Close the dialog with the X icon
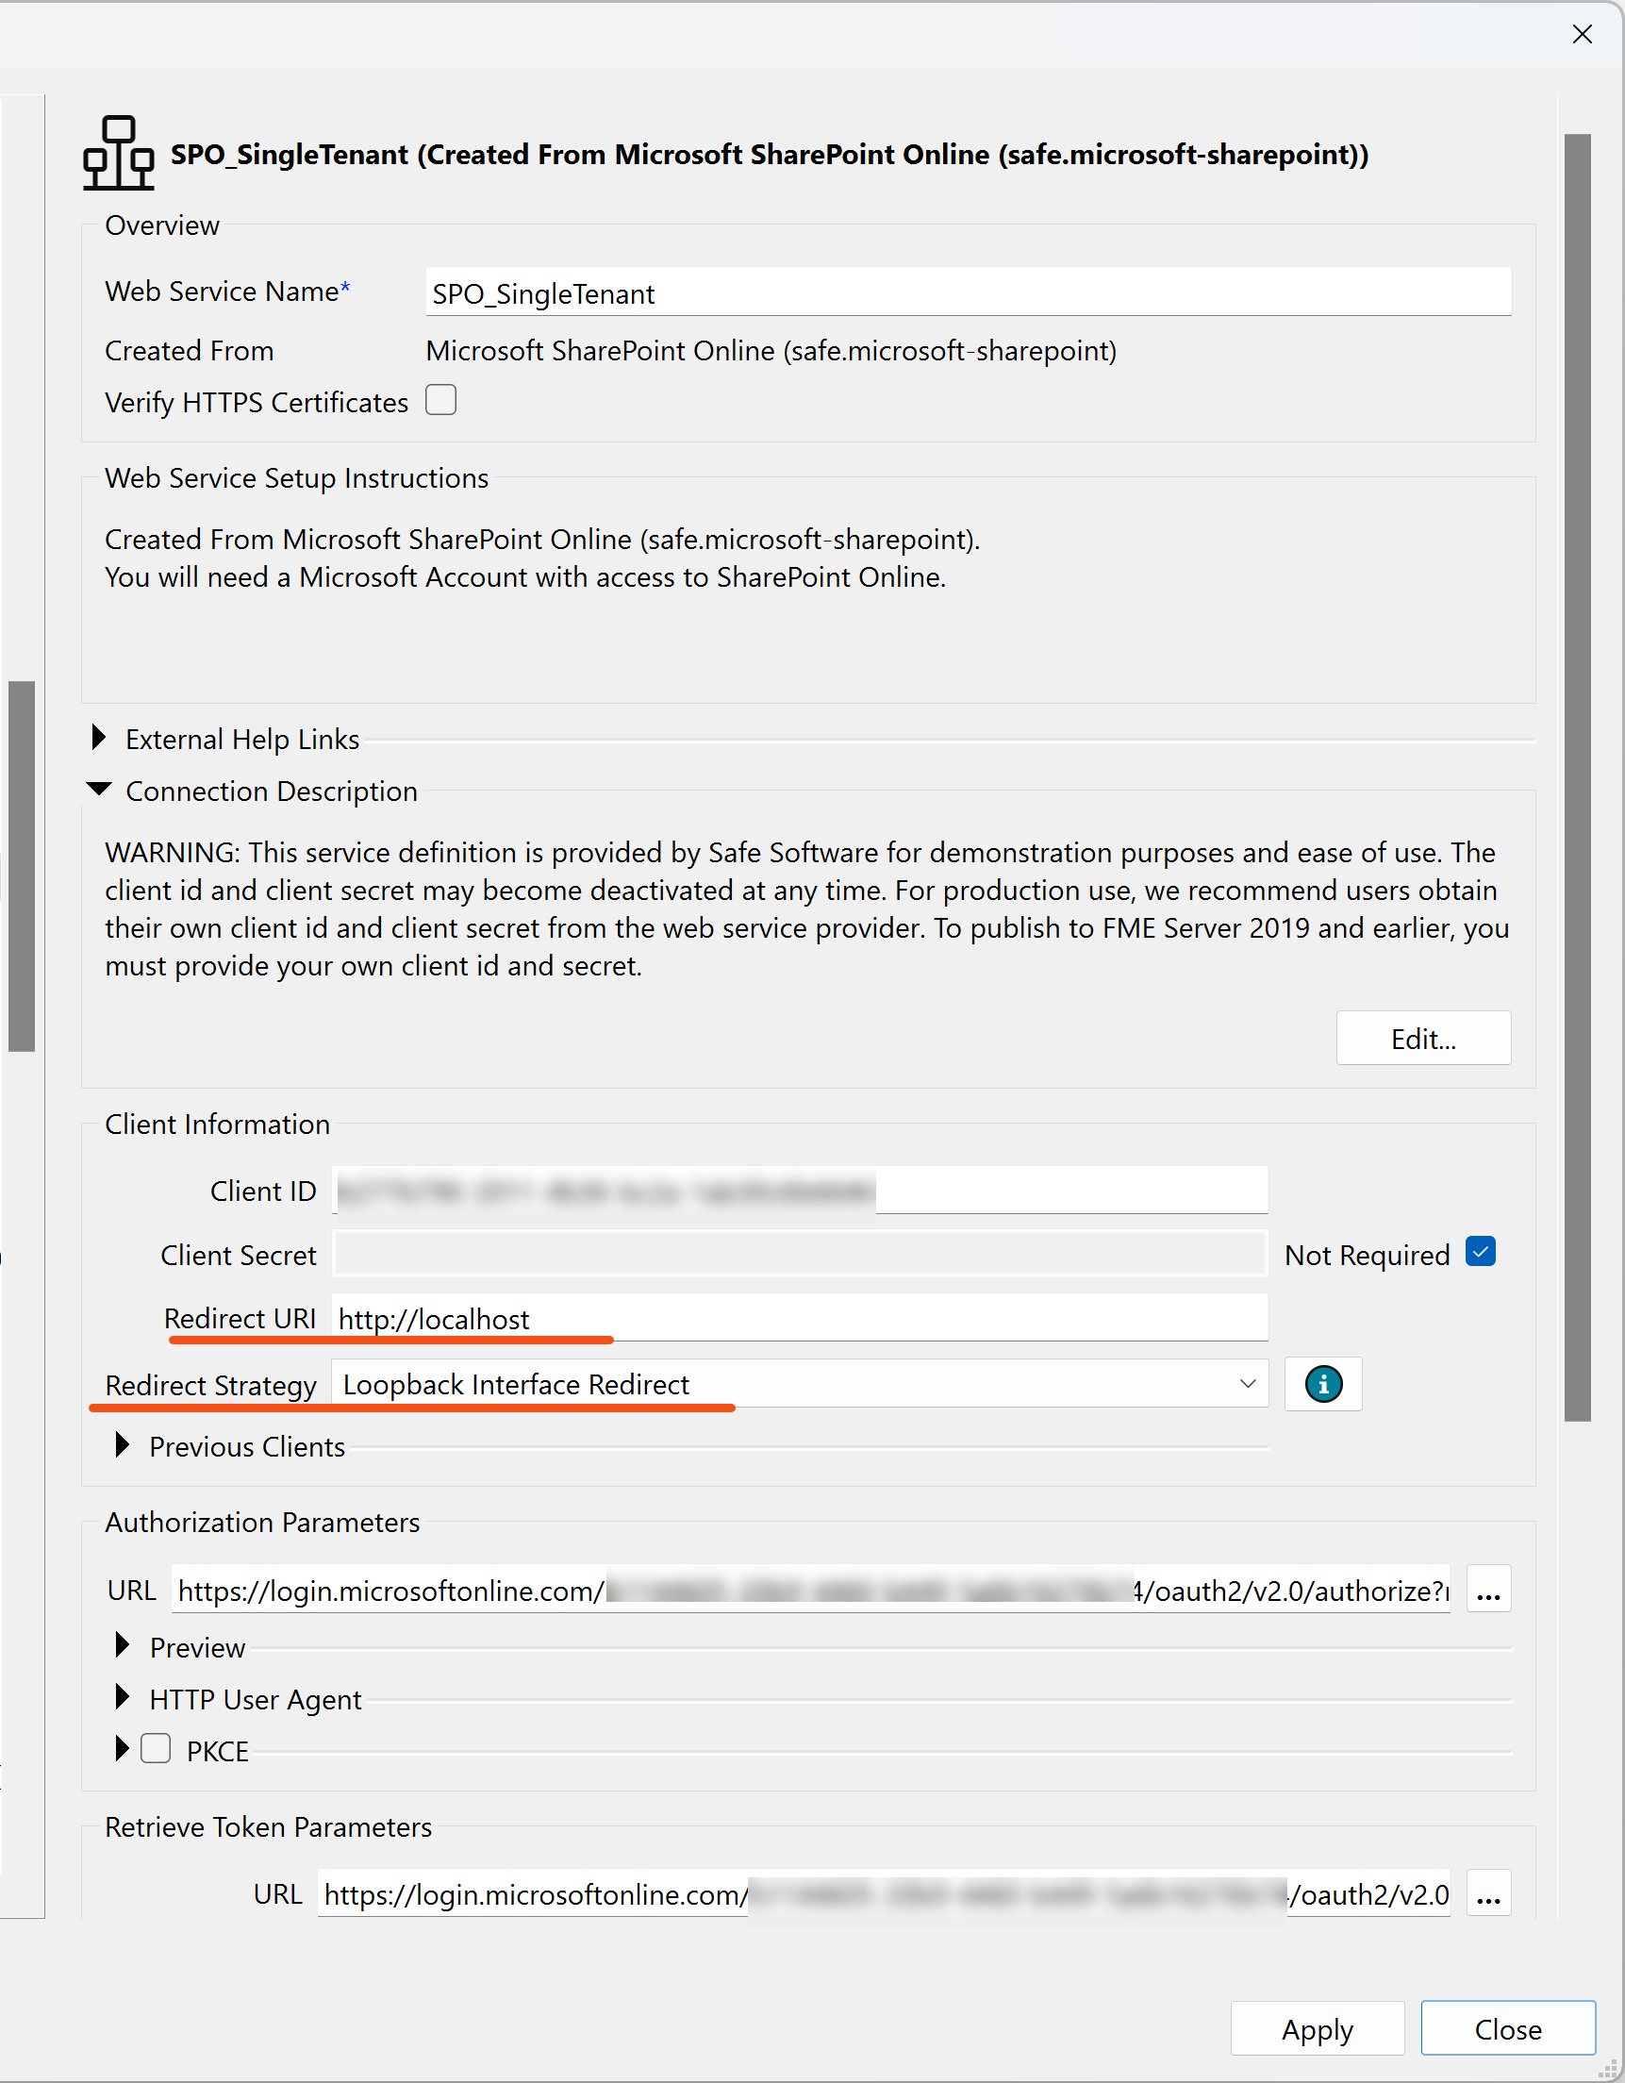This screenshot has width=1625, height=2083. point(1582,34)
